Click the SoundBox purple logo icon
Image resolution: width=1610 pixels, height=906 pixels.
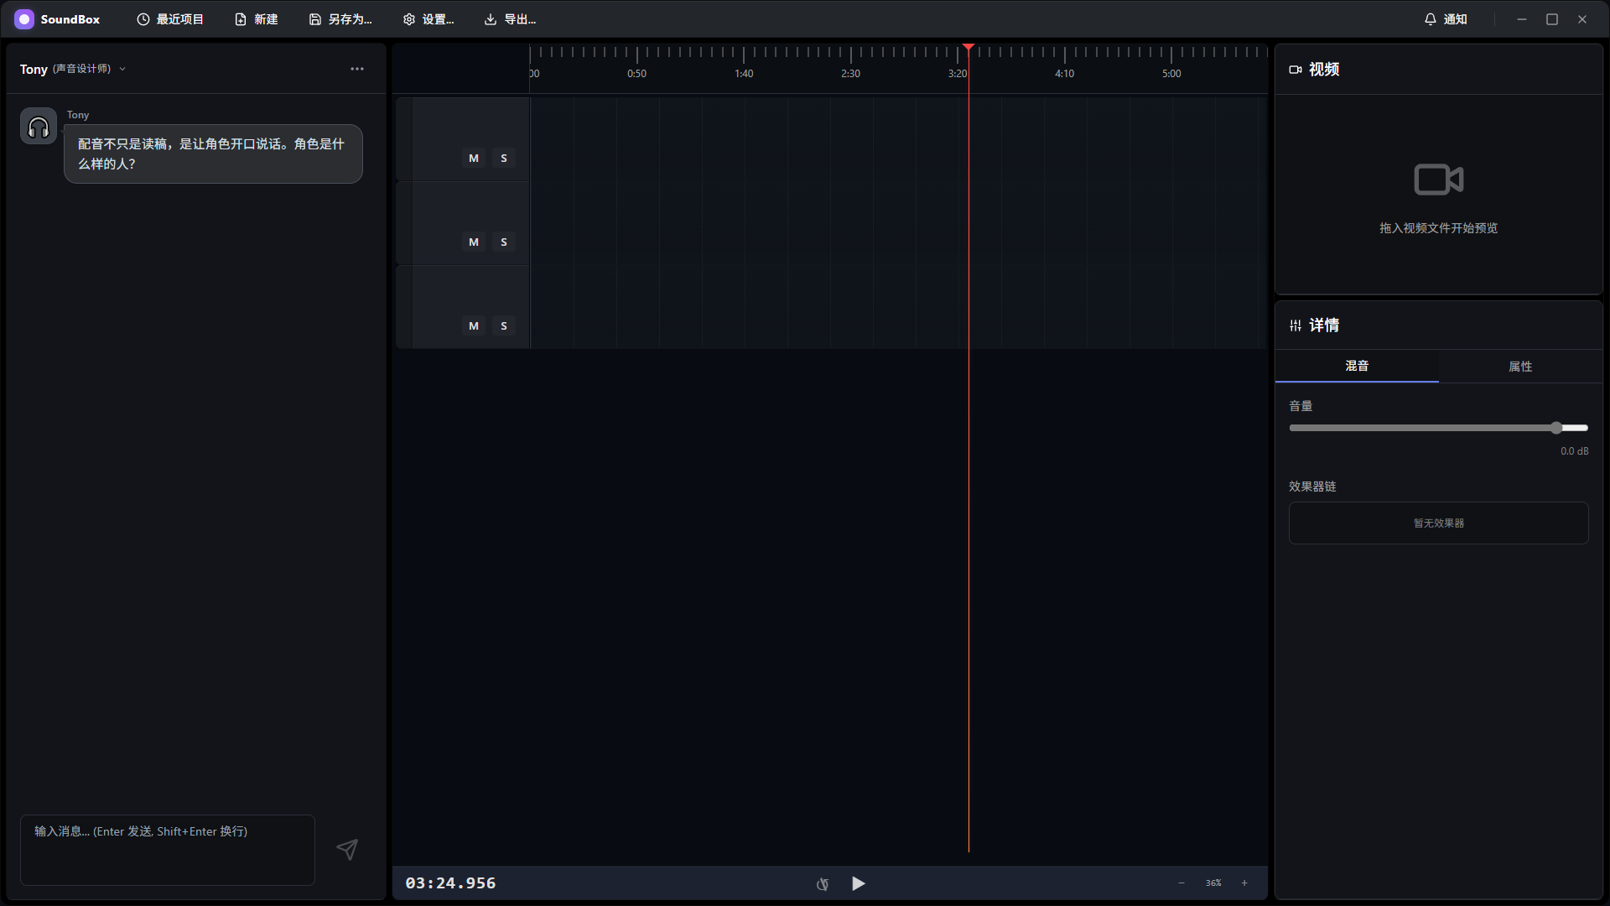24,19
